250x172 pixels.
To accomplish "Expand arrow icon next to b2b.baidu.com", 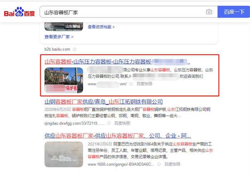I will [74, 49].
